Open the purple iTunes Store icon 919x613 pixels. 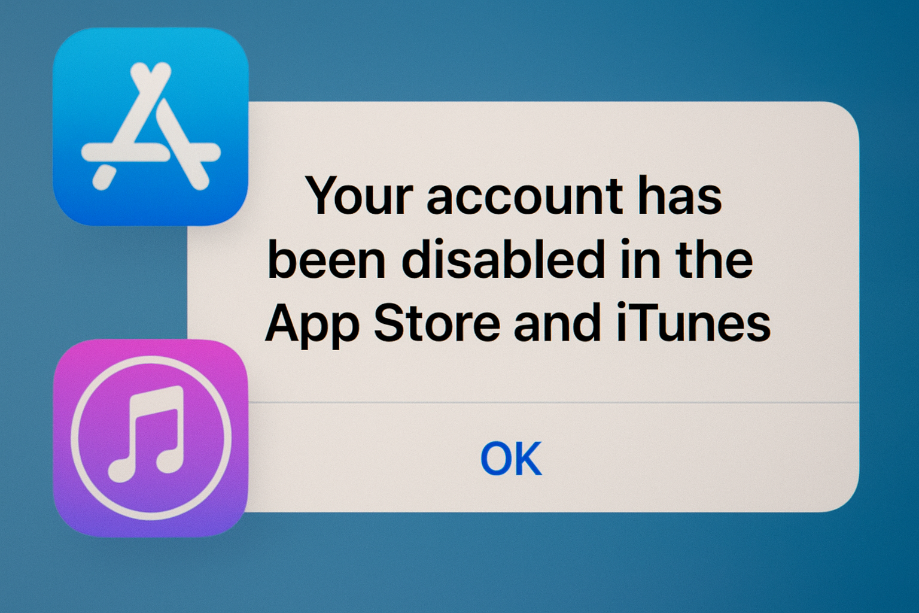click(x=150, y=438)
